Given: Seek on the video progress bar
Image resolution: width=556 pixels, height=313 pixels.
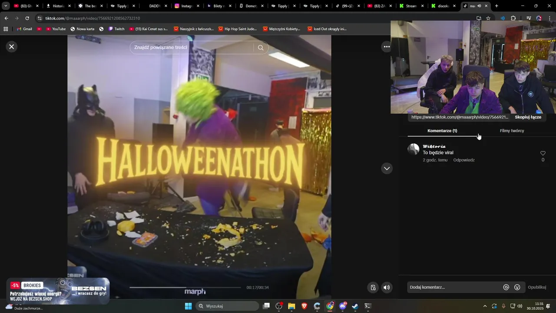Looking at the screenshot, I should point(185,287).
